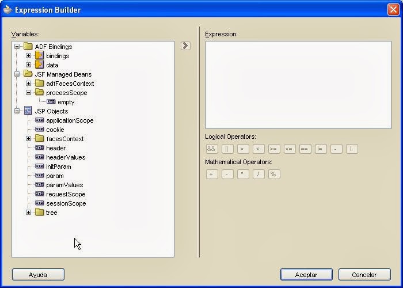Insert the <= logical operator
Viewport: 403px width, 288px height.
tap(290, 149)
